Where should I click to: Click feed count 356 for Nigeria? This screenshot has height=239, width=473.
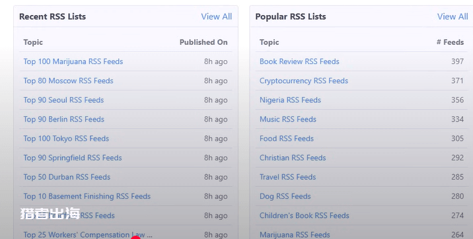[x=457, y=100]
